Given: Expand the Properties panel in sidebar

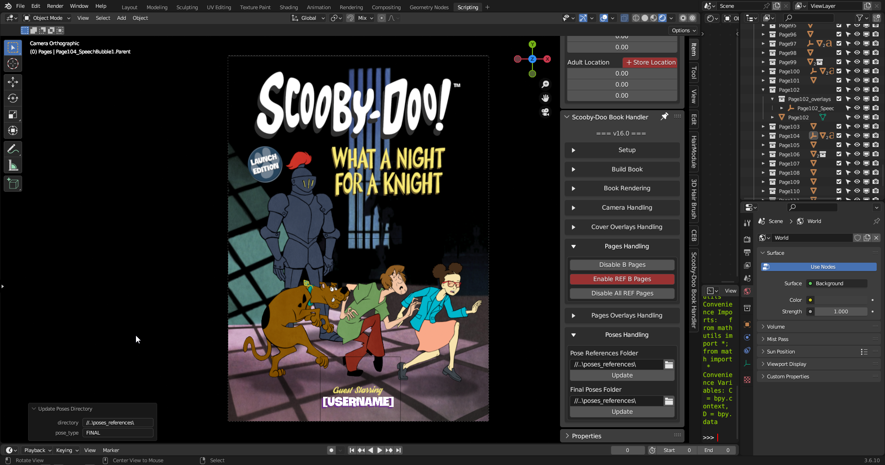Looking at the screenshot, I should click(x=622, y=436).
